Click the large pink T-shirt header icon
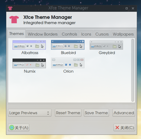This screenshot has width=141, height=139. (14, 20)
